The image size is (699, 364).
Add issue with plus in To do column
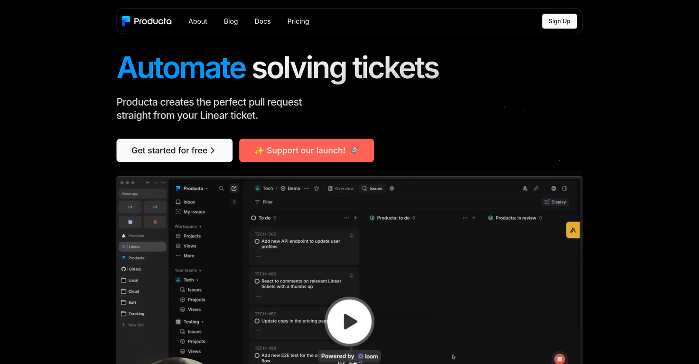point(355,218)
